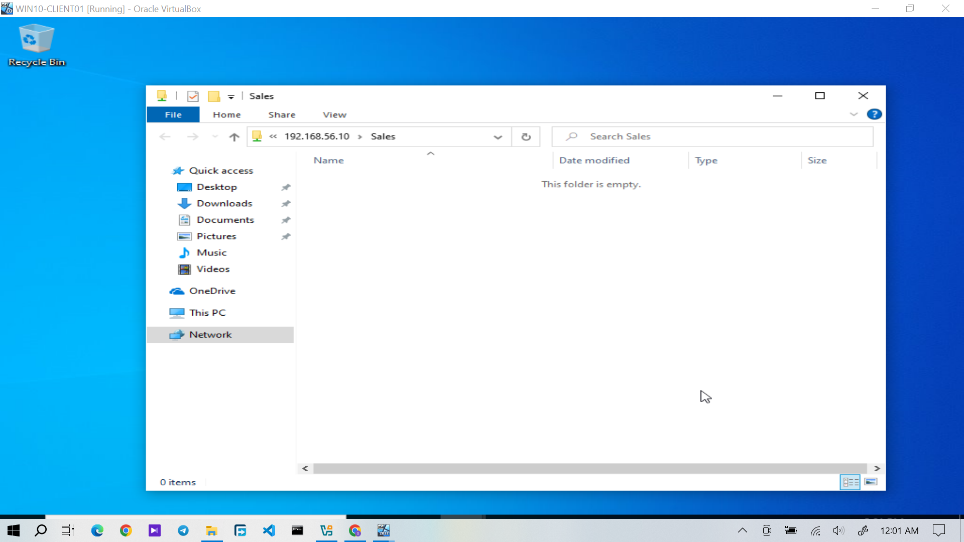Open the File ribbon tab

click(x=173, y=114)
